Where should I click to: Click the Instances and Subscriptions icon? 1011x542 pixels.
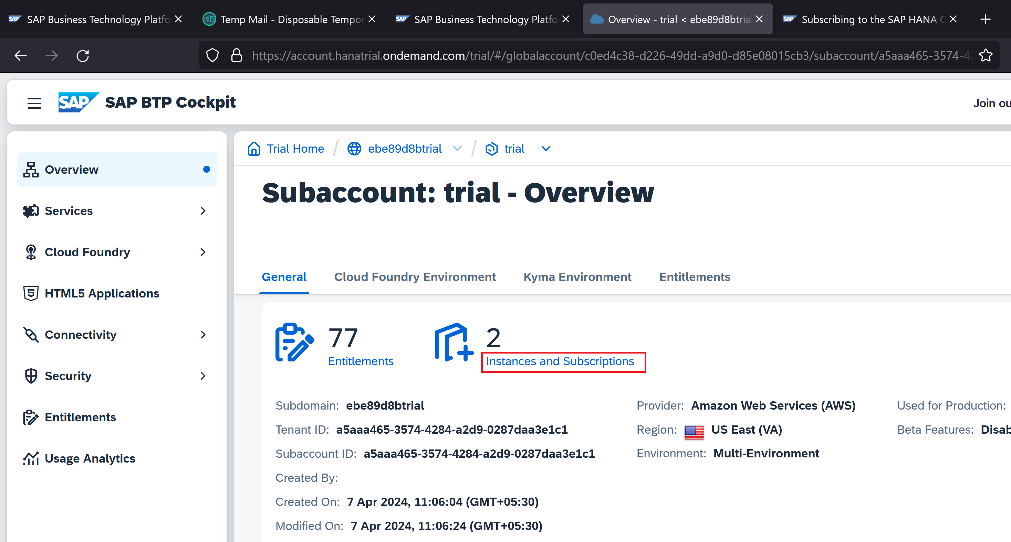[454, 342]
